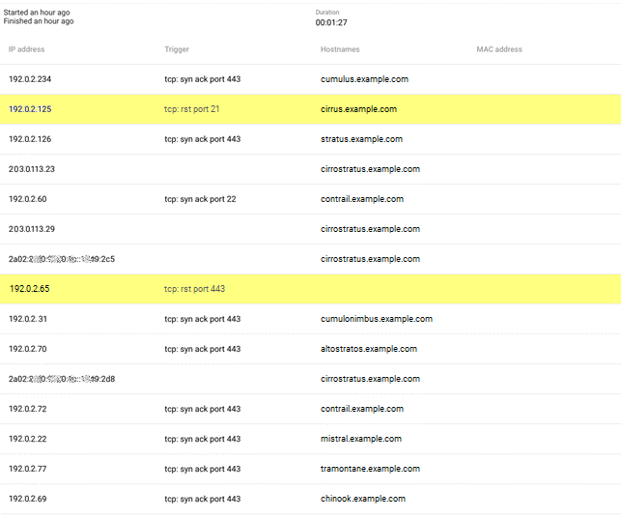
Task: Open hostname cumulus.example.com
Action: (364, 79)
